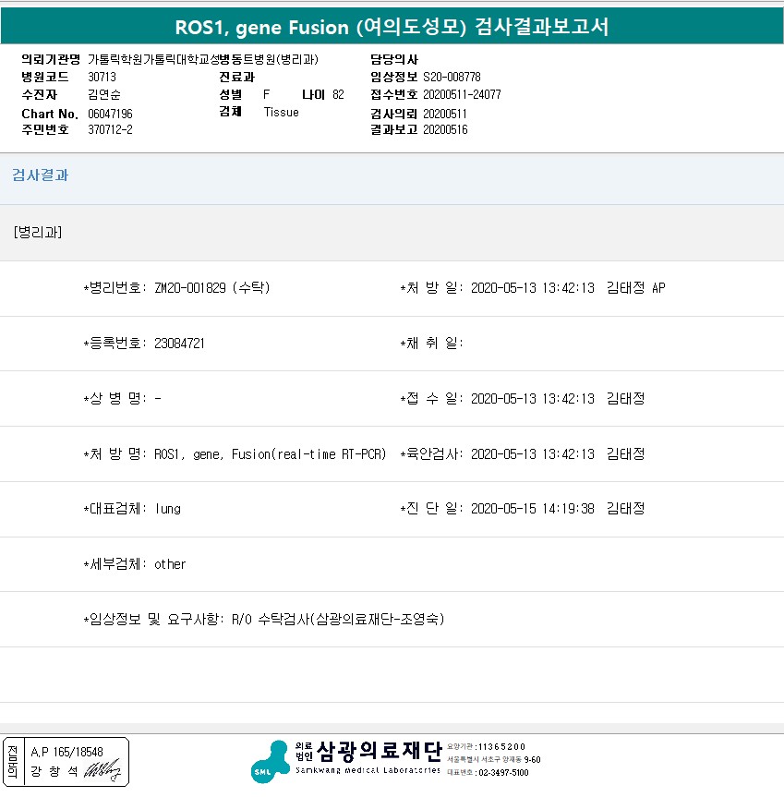Select the specimen type Tissue
Image resolution: width=784 pixels, height=797 pixels.
tap(281, 113)
